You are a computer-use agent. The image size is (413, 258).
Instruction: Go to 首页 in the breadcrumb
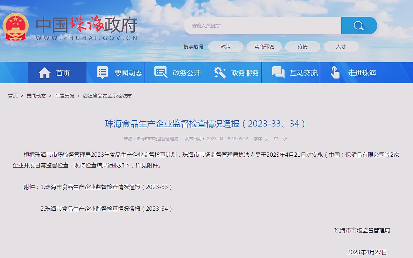(x=13, y=96)
